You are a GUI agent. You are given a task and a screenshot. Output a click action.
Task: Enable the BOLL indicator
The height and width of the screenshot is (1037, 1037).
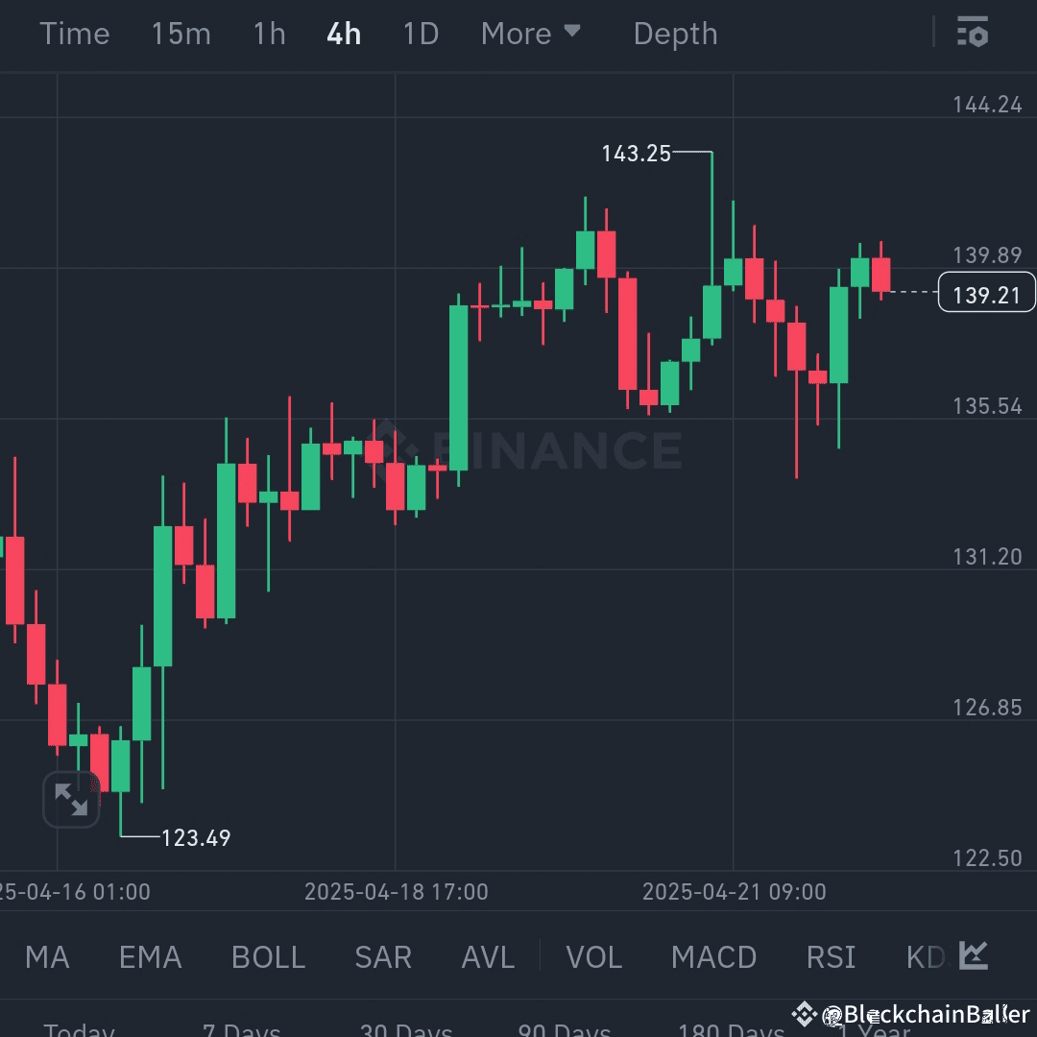[x=267, y=956]
